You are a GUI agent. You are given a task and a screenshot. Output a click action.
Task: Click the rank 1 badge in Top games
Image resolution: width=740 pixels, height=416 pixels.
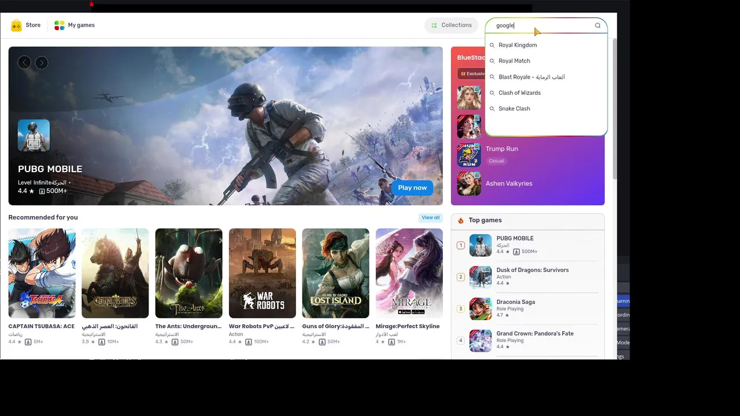461,246
